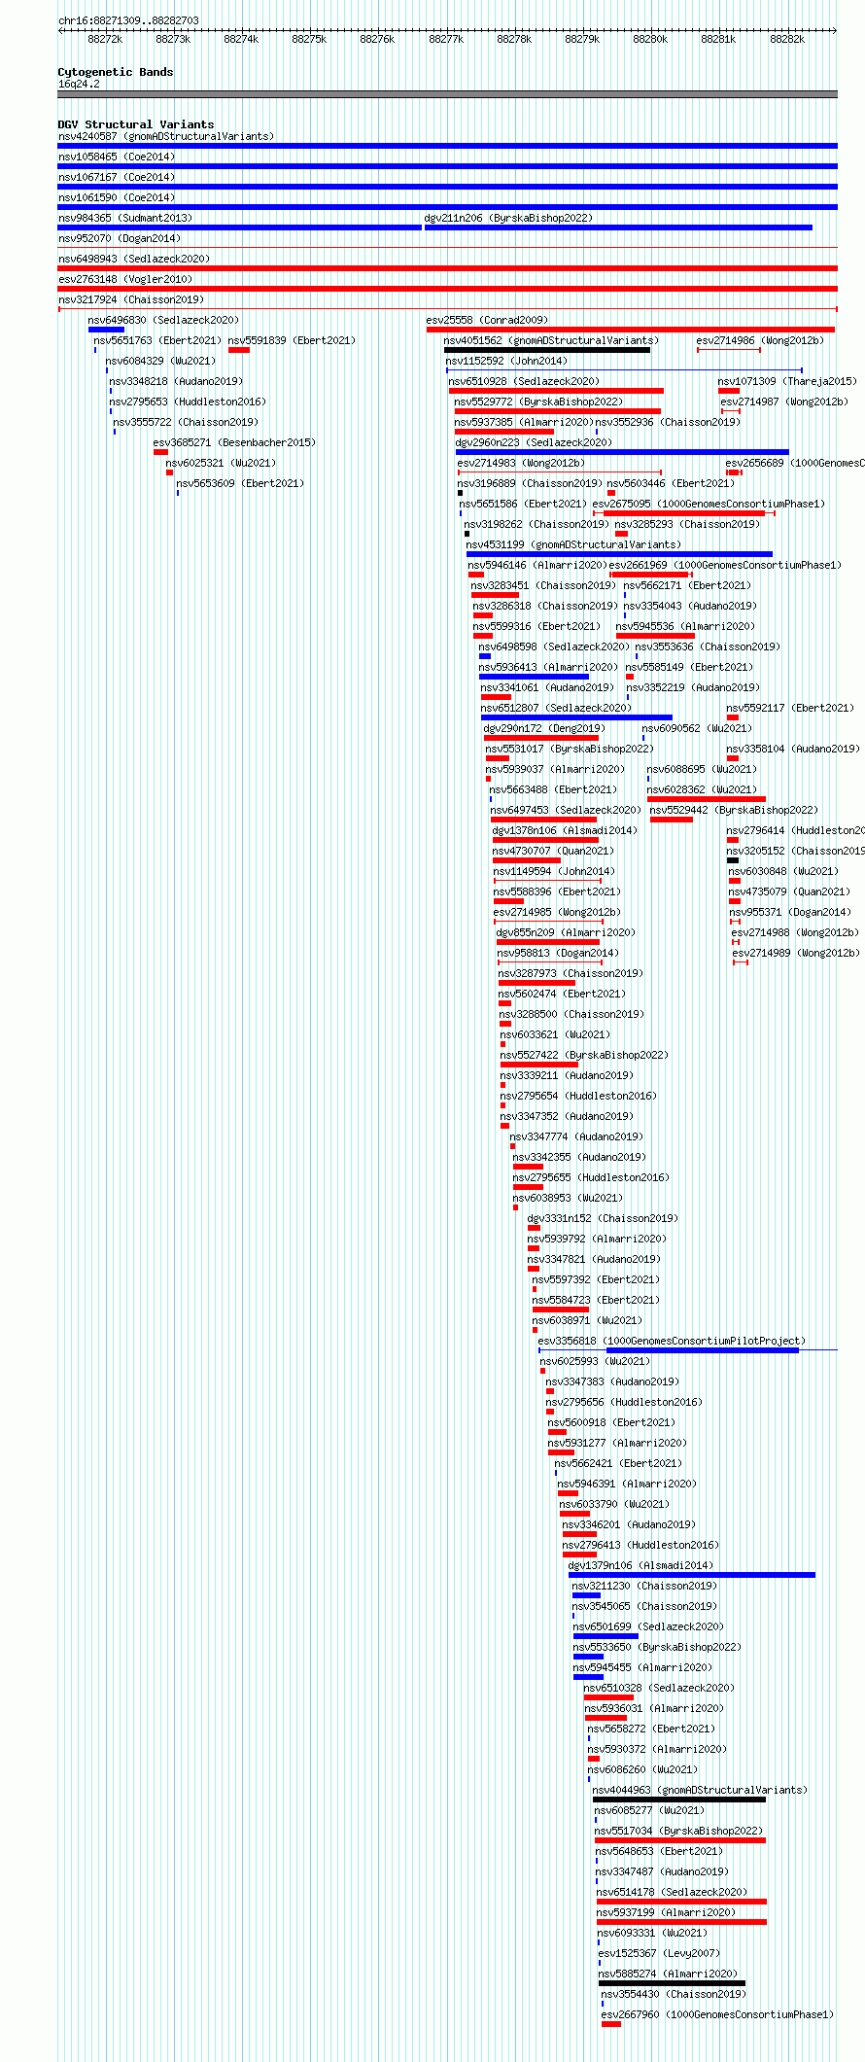Click dgv1378n106 (Alsmadi2014) label
The height and width of the screenshot is (2062, 865).
(565, 830)
